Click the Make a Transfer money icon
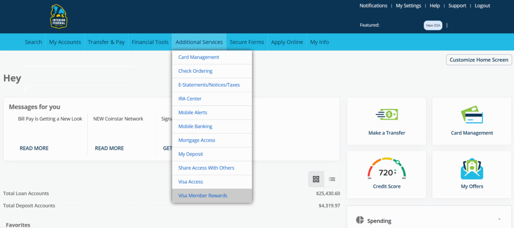 pos(386,115)
